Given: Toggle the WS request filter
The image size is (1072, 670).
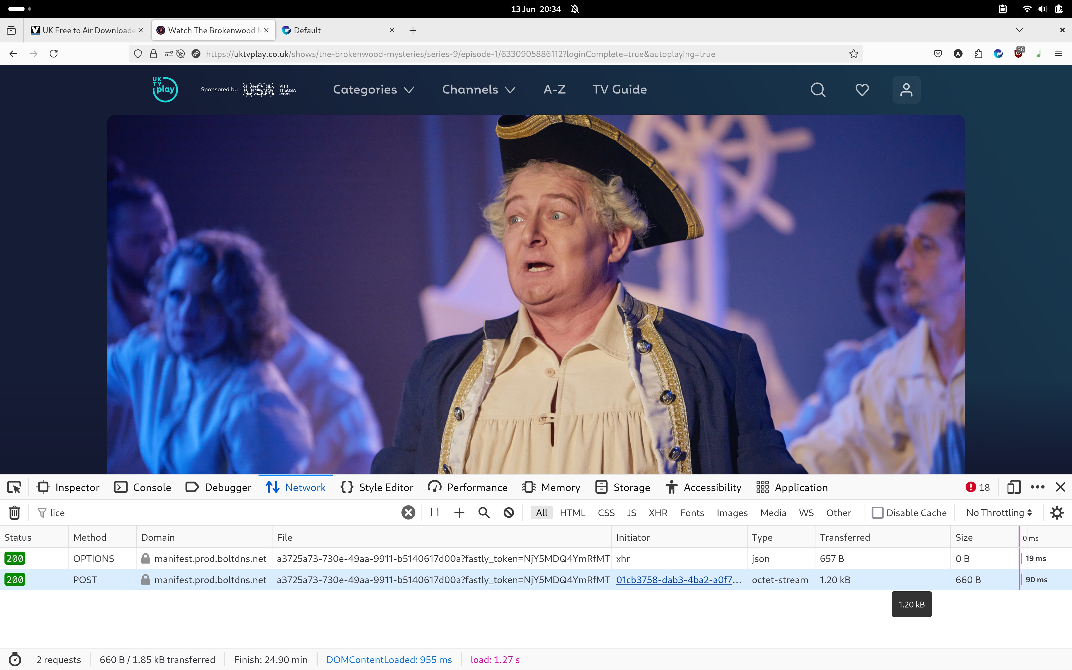Looking at the screenshot, I should coord(806,513).
